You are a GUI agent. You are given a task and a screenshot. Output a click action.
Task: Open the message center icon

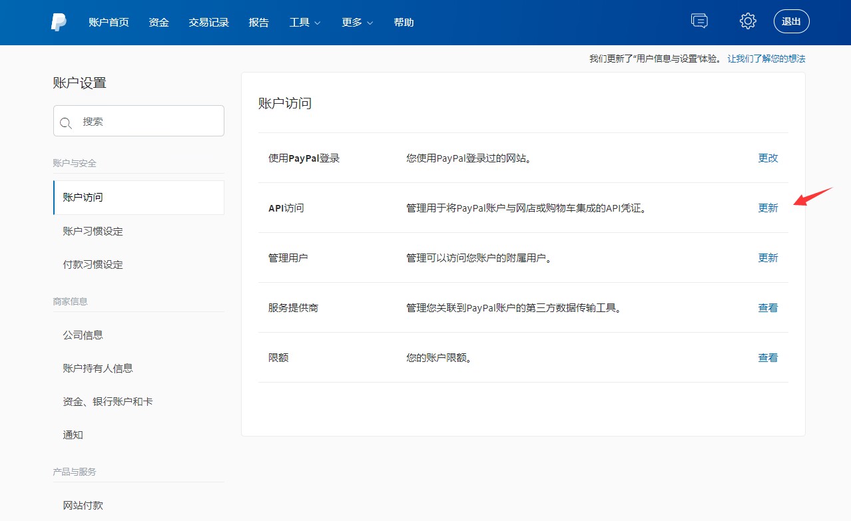699,21
